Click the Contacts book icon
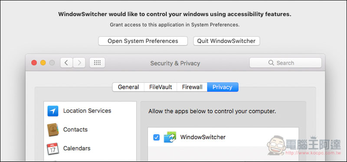 coord(52,130)
